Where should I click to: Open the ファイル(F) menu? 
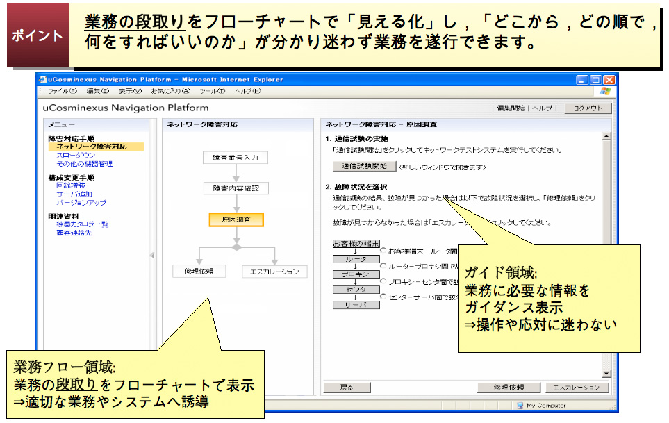pos(63,91)
